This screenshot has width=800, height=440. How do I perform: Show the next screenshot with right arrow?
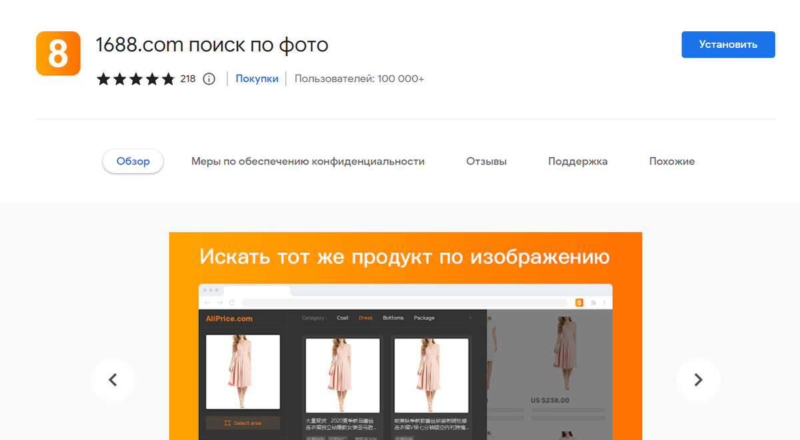tap(698, 380)
